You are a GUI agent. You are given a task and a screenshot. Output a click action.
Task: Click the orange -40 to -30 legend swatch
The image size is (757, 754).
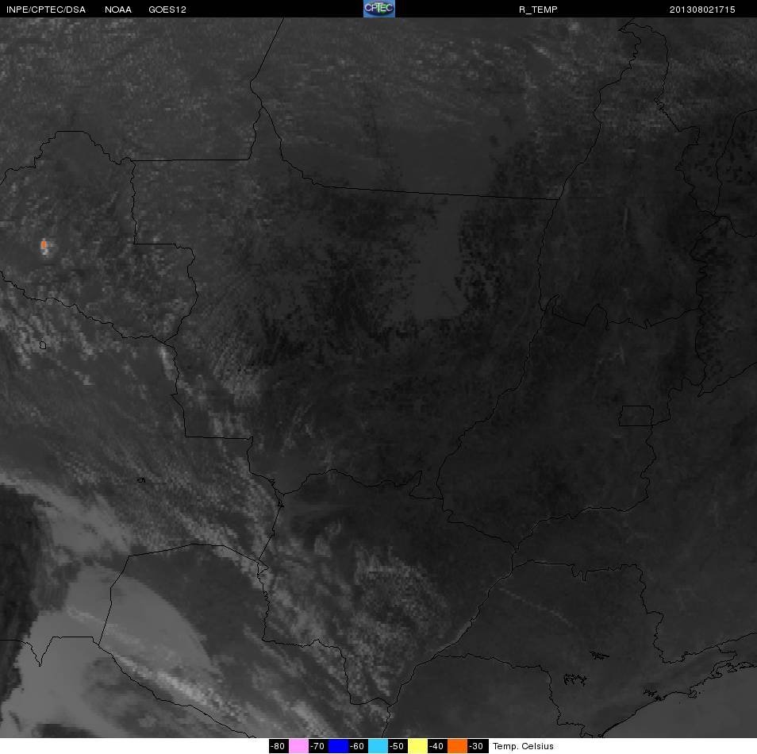[457, 746]
